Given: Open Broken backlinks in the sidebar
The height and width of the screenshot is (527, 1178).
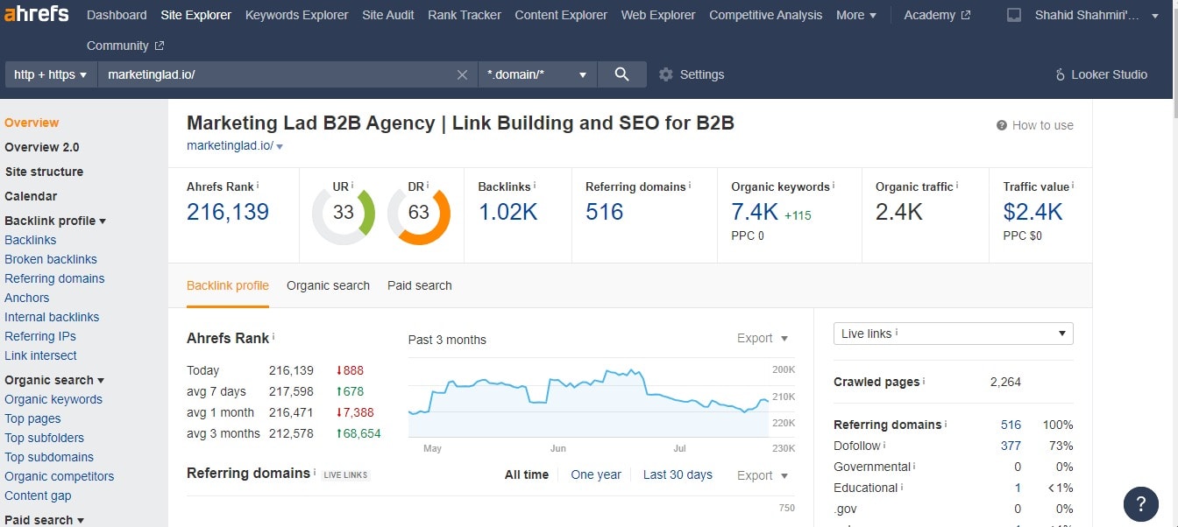Looking at the screenshot, I should 51,259.
